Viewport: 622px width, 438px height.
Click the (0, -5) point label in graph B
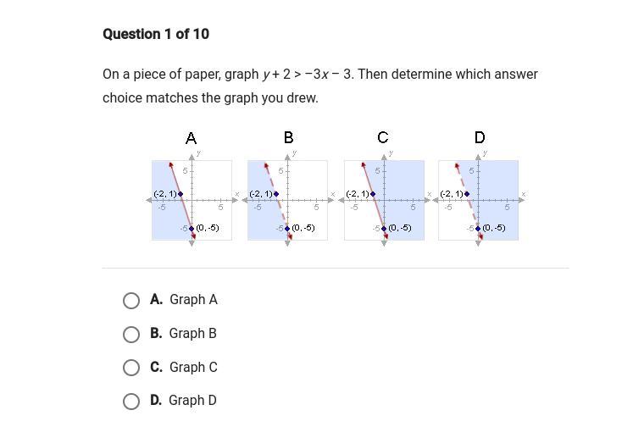[303, 228]
